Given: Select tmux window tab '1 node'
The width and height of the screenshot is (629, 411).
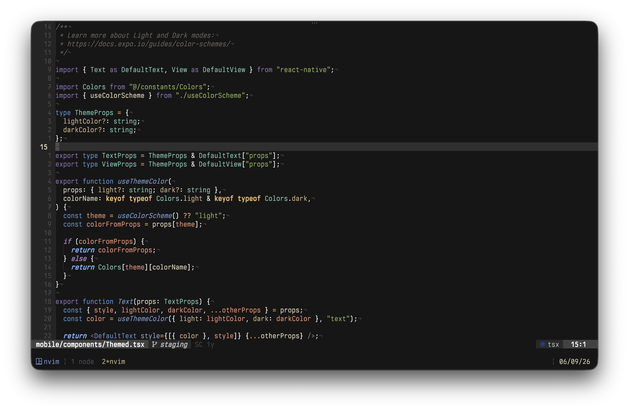Looking at the screenshot, I should point(83,361).
